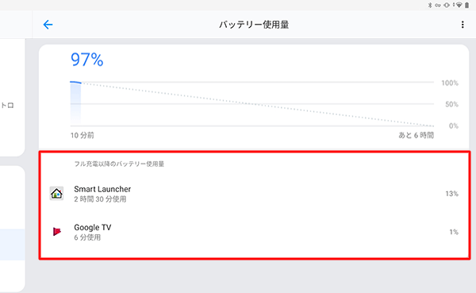476x293 pixels.
Task: Click the 50% axis label
Action: (x=451, y=104)
